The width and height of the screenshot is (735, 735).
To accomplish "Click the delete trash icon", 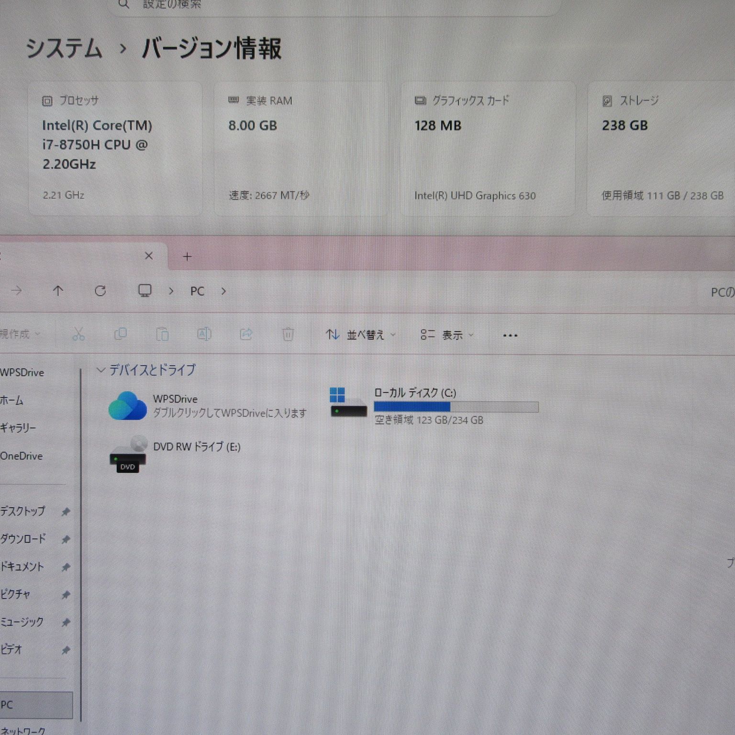I will [288, 334].
